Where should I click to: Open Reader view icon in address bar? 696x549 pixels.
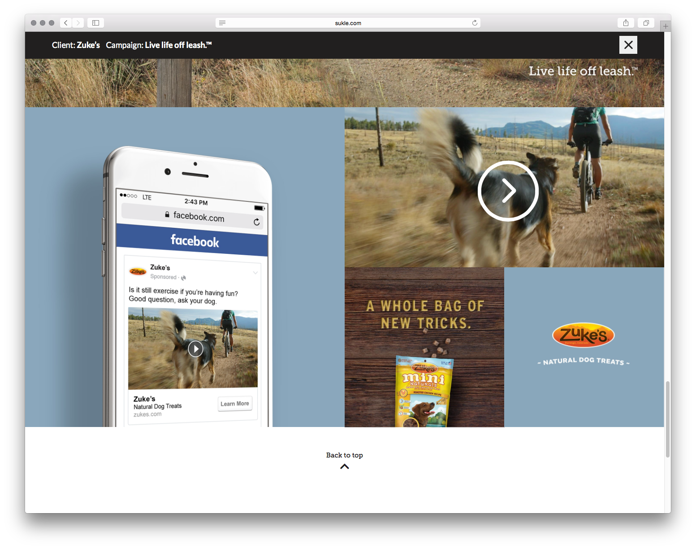pyautogui.click(x=222, y=23)
